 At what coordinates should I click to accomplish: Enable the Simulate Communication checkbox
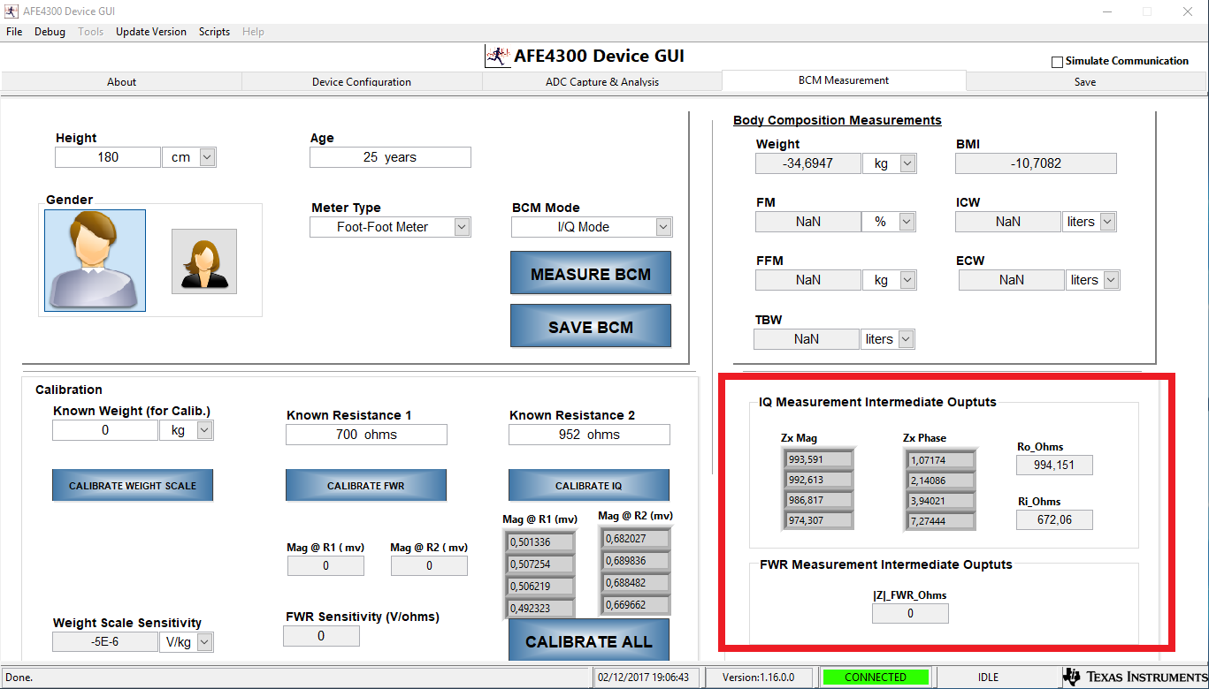pyautogui.click(x=1056, y=62)
